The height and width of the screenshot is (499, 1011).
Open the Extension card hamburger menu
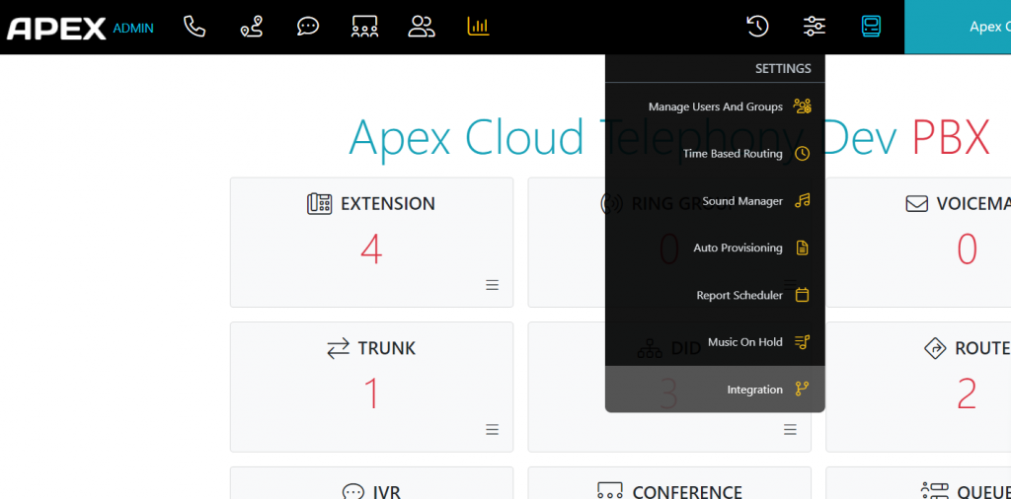tap(492, 285)
